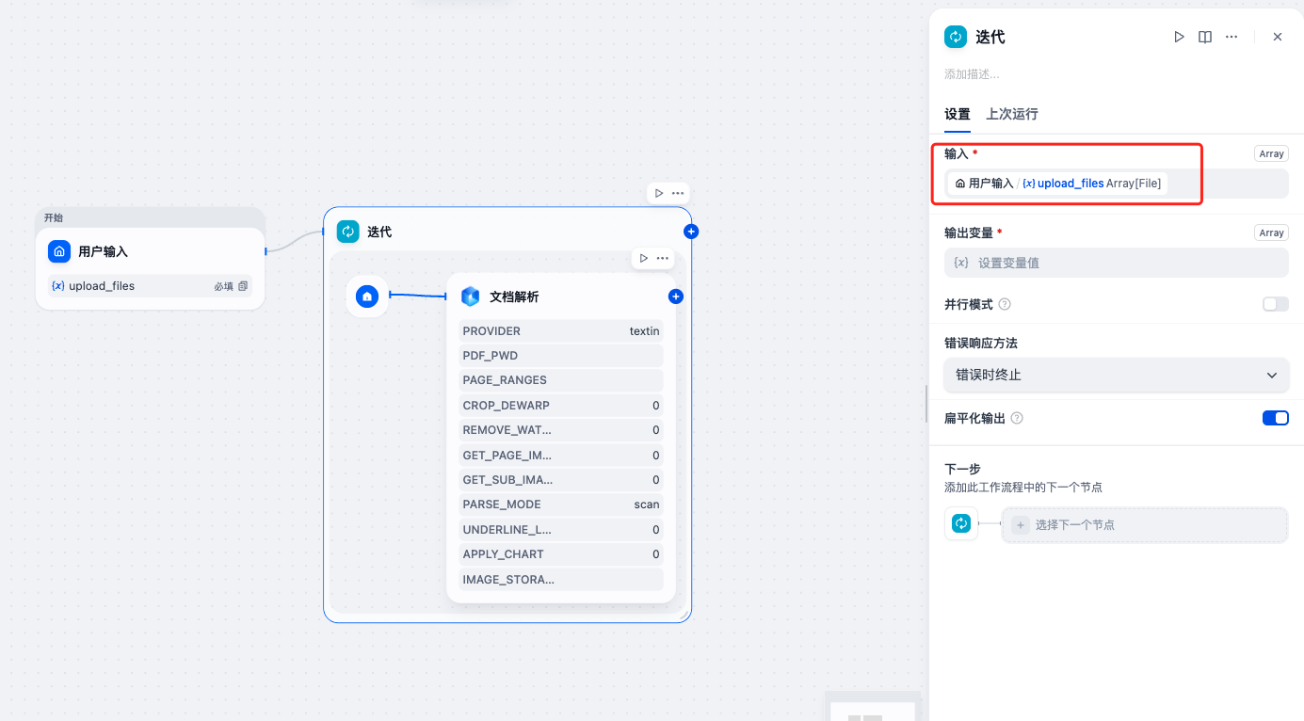The width and height of the screenshot is (1304, 721).
Task: Click the blue iteration start icon inside the loop
Action: (x=367, y=296)
